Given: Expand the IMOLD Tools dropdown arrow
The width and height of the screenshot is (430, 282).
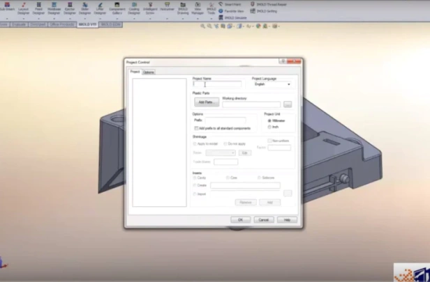Looking at the screenshot, I should coord(211,19).
